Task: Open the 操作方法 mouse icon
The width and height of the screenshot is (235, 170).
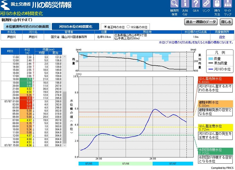Action: [217, 4]
